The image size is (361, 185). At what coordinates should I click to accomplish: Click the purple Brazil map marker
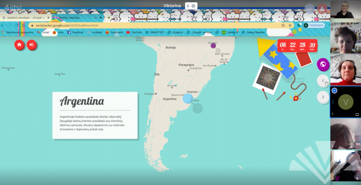(x=213, y=46)
